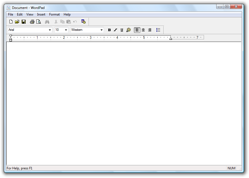Open the Edit menu
This screenshot has width=249, height=178.
coord(20,14)
